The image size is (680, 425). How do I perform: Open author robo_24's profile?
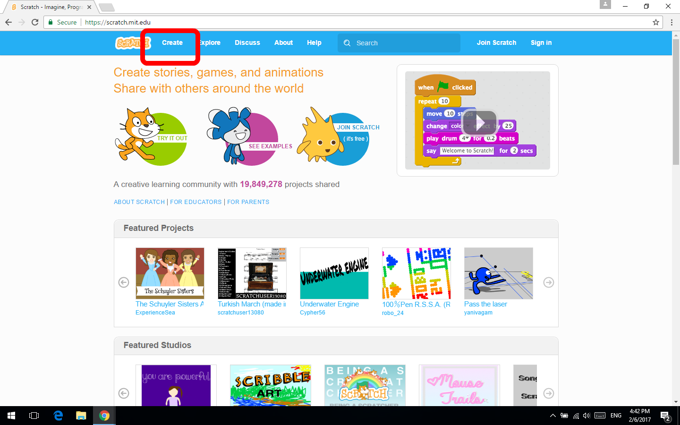point(393,313)
